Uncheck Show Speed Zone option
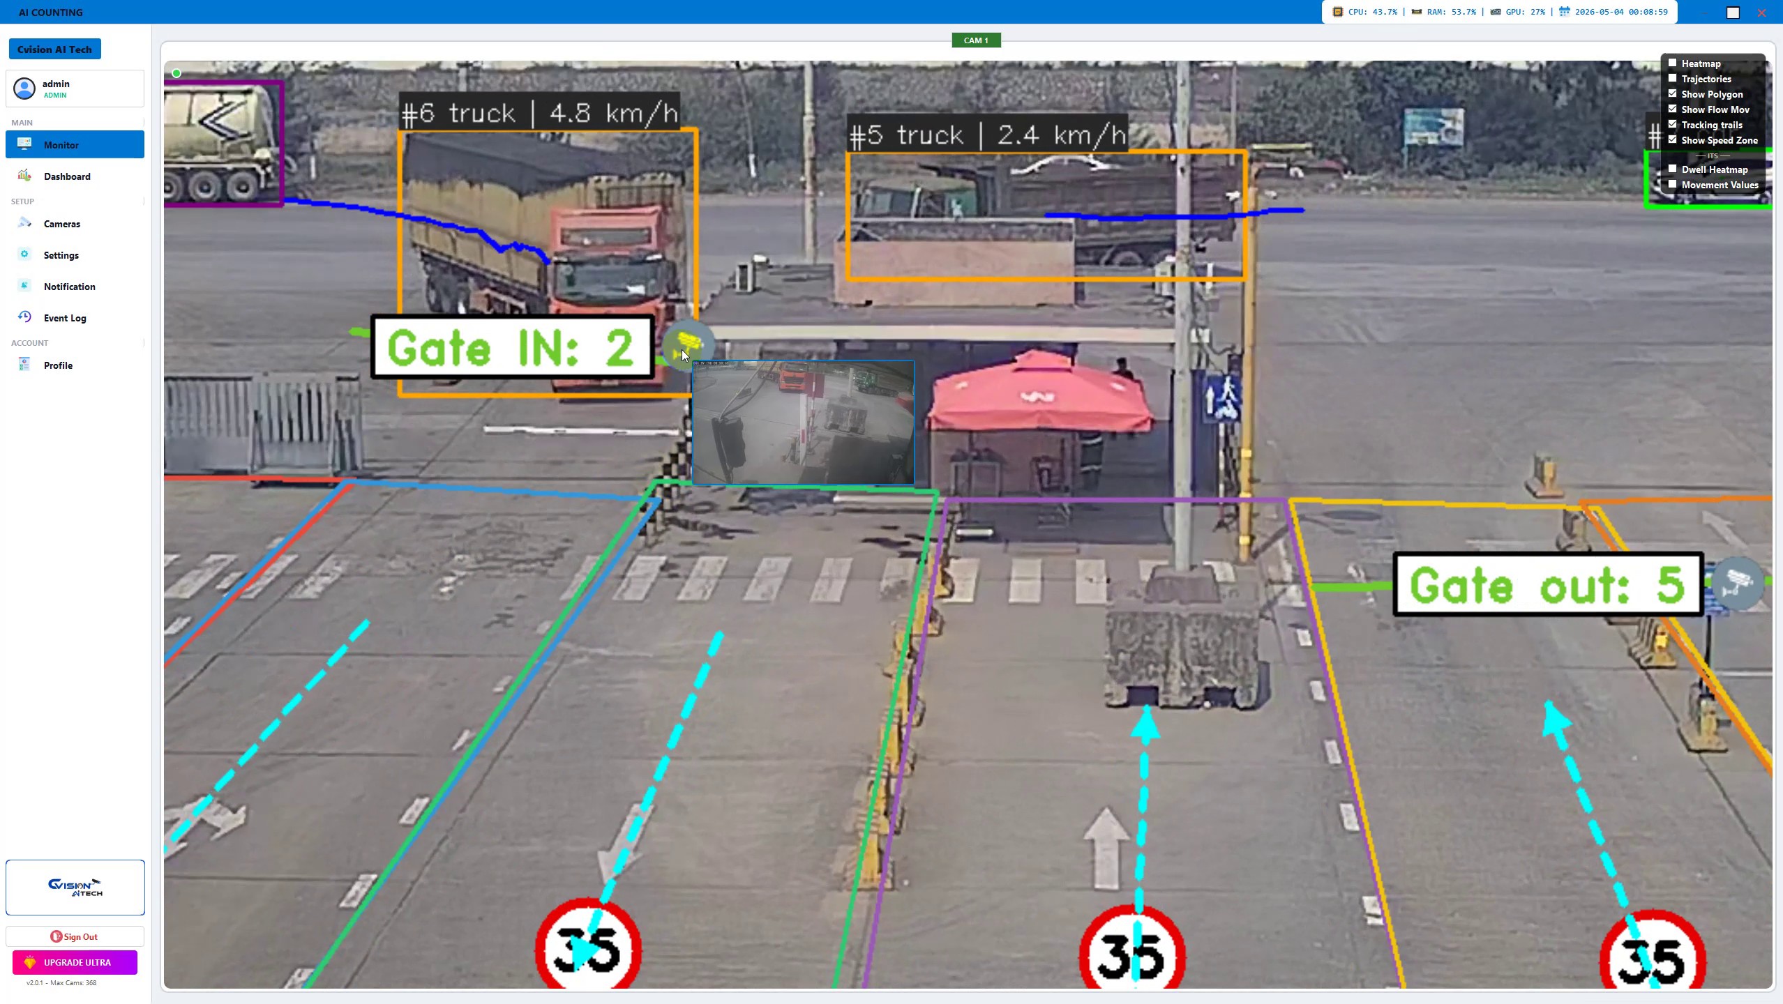1783x1004 pixels. 1672,139
